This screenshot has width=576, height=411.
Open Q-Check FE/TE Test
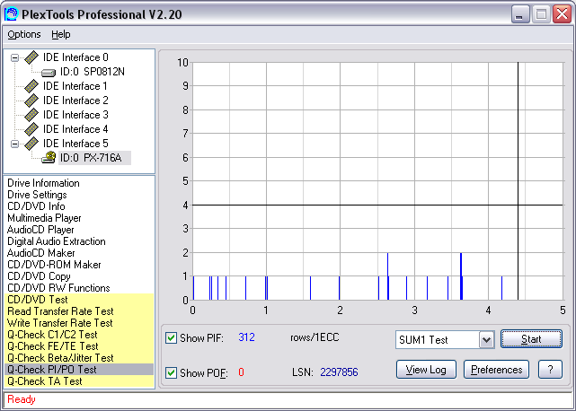pos(53,346)
